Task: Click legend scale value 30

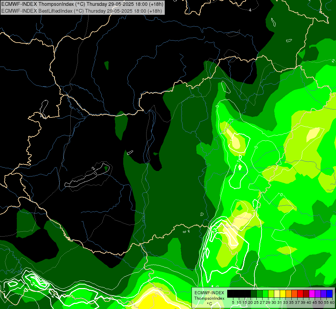Action: click(x=274, y=302)
